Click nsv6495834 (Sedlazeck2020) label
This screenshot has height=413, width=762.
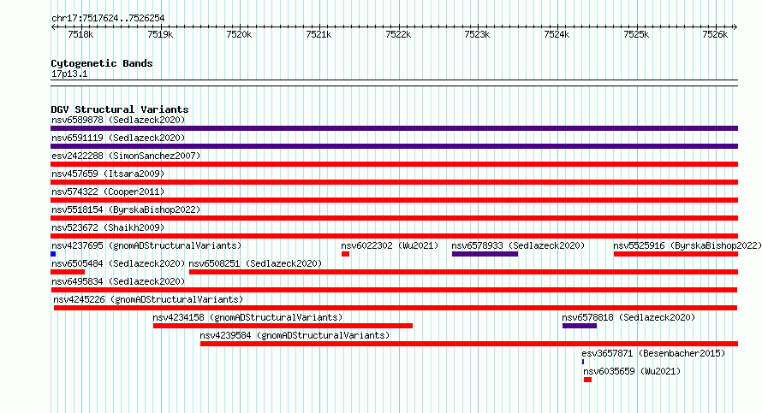point(118,281)
